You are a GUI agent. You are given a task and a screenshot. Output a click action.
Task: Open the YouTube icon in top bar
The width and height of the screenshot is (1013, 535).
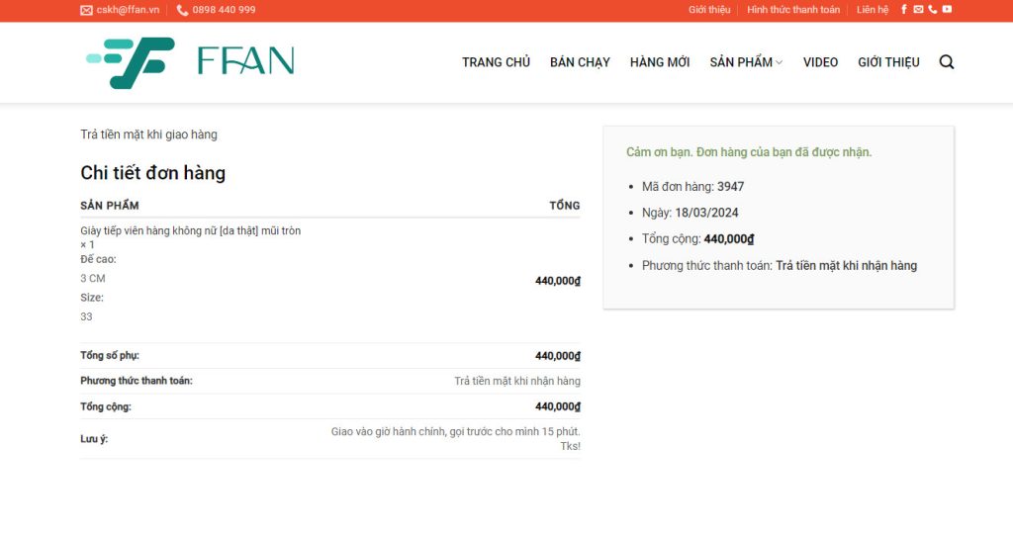(947, 10)
